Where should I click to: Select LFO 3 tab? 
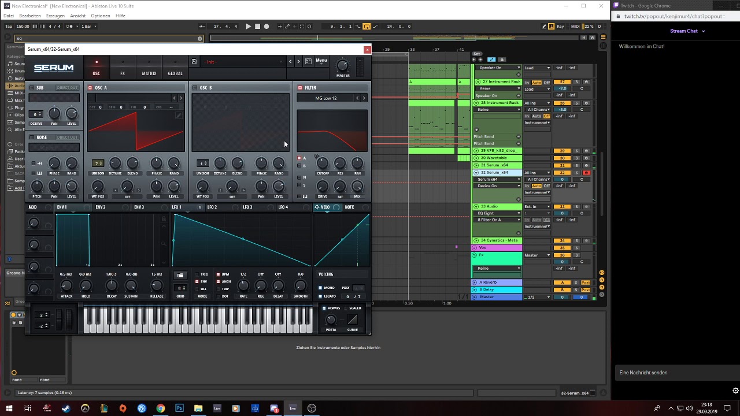pyautogui.click(x=247, y=207)
